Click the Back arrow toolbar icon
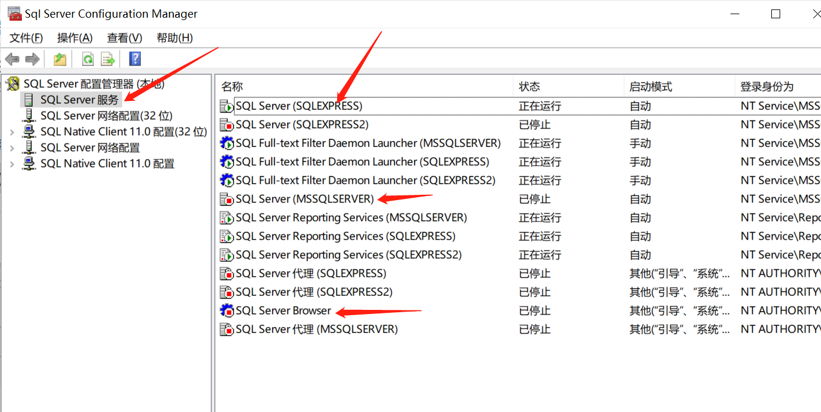This screenshot has width=821, height=412. (12, 59)
